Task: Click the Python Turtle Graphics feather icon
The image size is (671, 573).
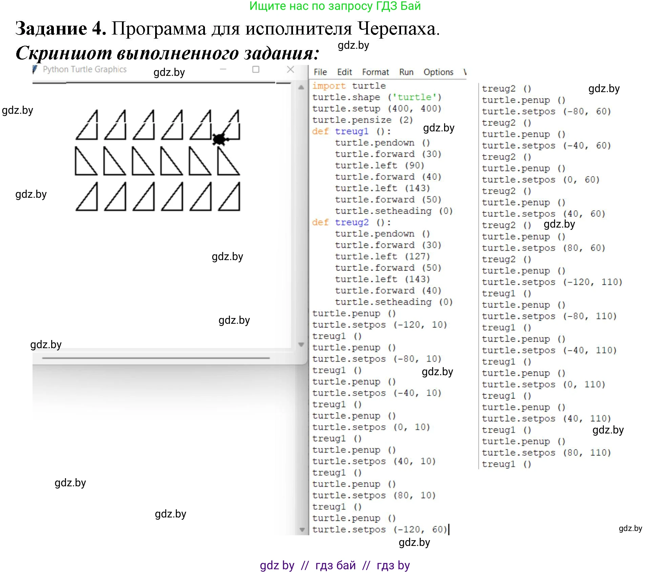Action: click(x=35, y=69)
